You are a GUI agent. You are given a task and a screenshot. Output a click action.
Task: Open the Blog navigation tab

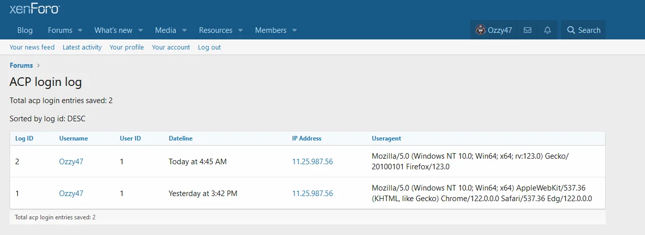coord(25,30)
